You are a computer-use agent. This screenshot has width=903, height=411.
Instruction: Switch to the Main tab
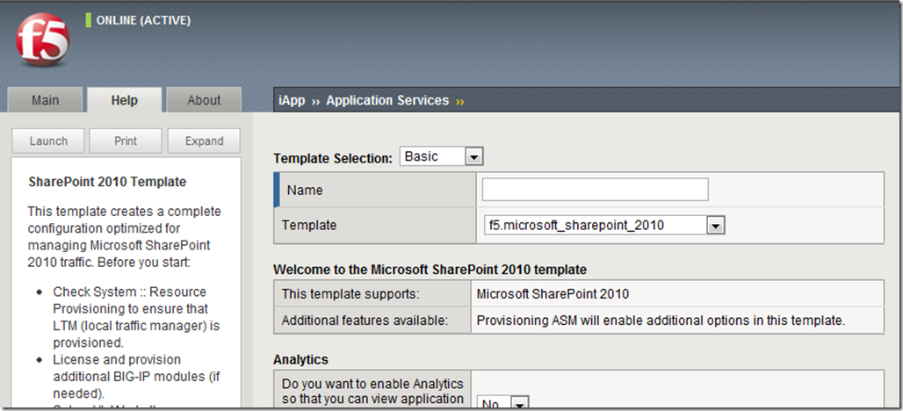click(x=45, y=100)
